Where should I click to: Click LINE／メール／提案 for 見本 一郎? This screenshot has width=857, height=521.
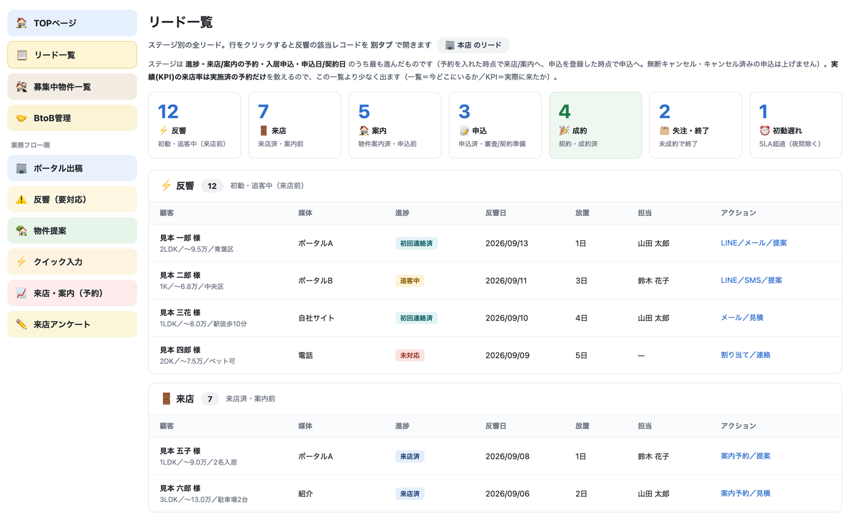pyautogui.click(x=754, y=243)
